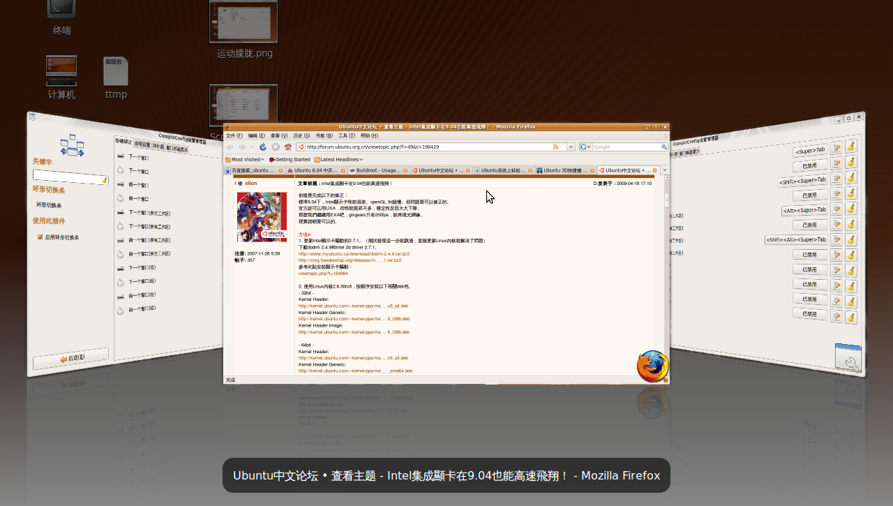Go to the Firefox home page icon
Screen dimensions: 893x506
point(288,147)
